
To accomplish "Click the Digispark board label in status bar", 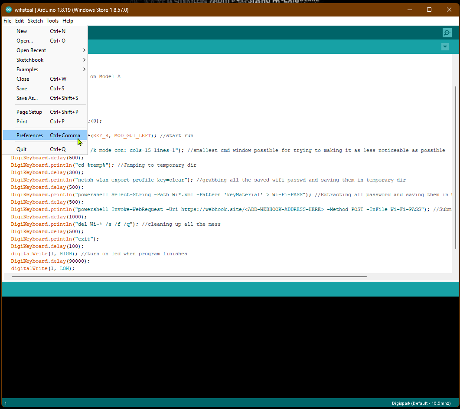I will tap(421, 403).
